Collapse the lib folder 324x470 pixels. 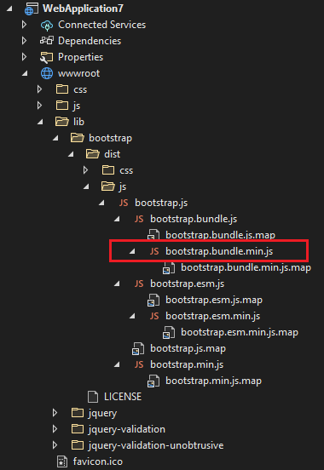click(x=40, y=122)
